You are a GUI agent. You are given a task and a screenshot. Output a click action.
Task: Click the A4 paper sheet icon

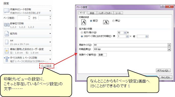tap(7, 42)
